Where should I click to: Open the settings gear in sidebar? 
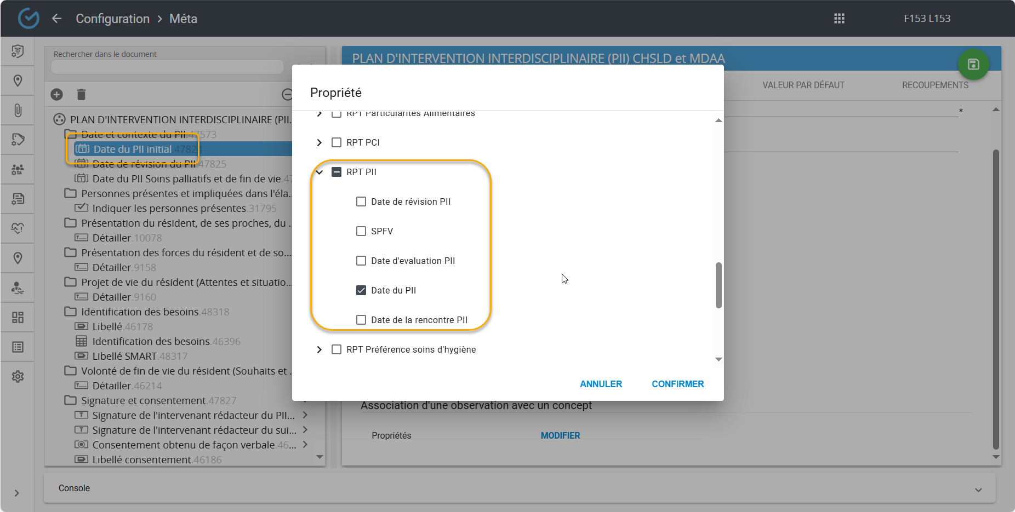18,377
